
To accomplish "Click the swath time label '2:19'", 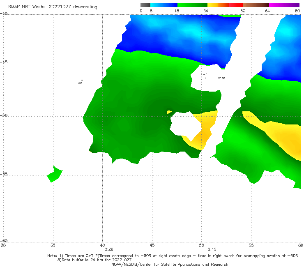I will [x=212, y=249].
